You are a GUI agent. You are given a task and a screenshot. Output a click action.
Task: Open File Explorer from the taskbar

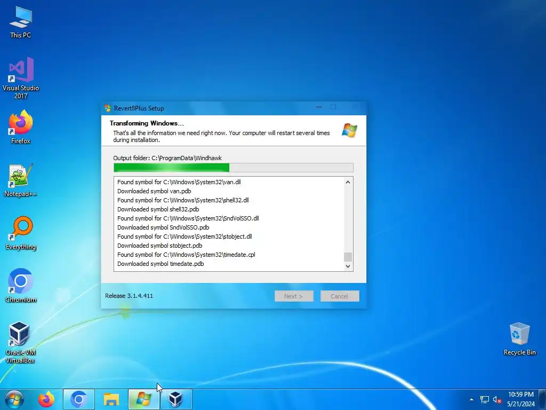click(111, 399)
